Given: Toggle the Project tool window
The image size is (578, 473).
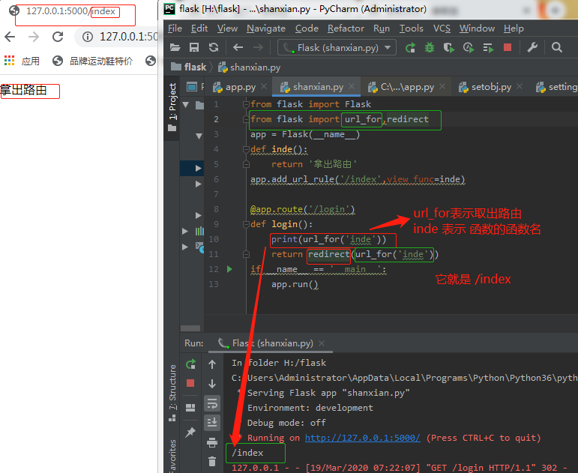Looking at the screenshot, I should click(172, 107).
